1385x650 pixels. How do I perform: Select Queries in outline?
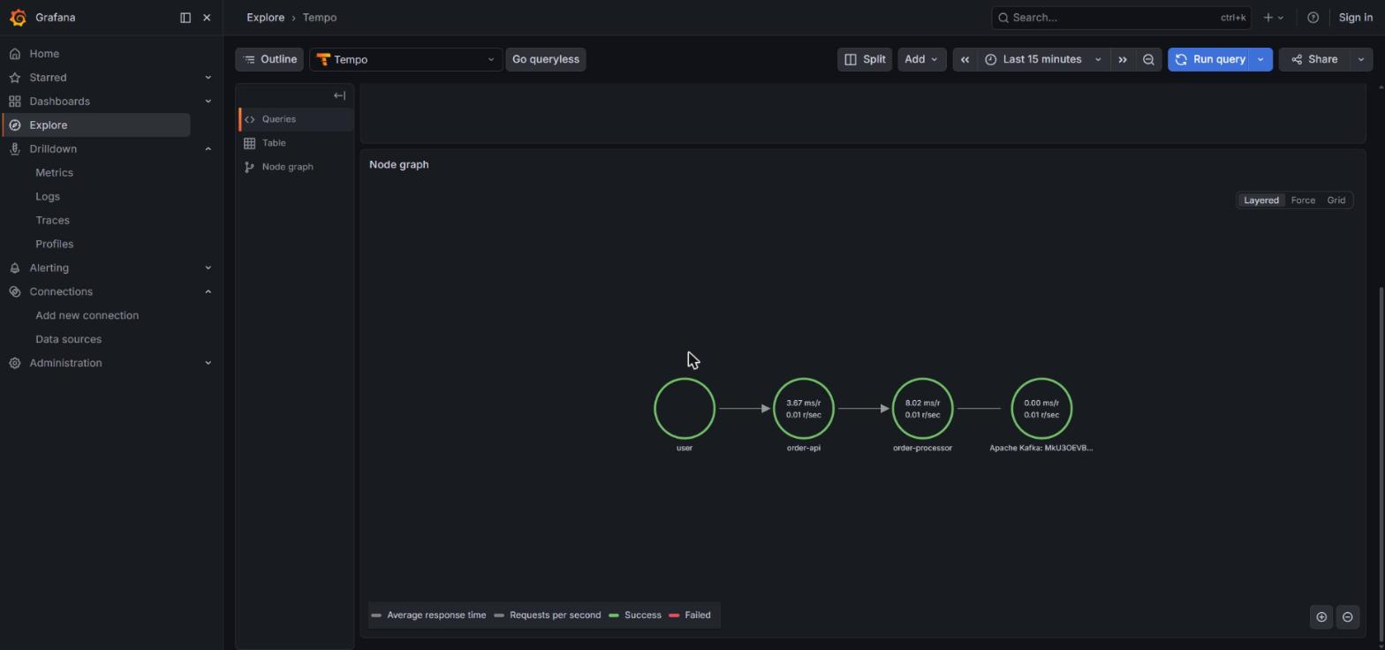click(296, 119)
